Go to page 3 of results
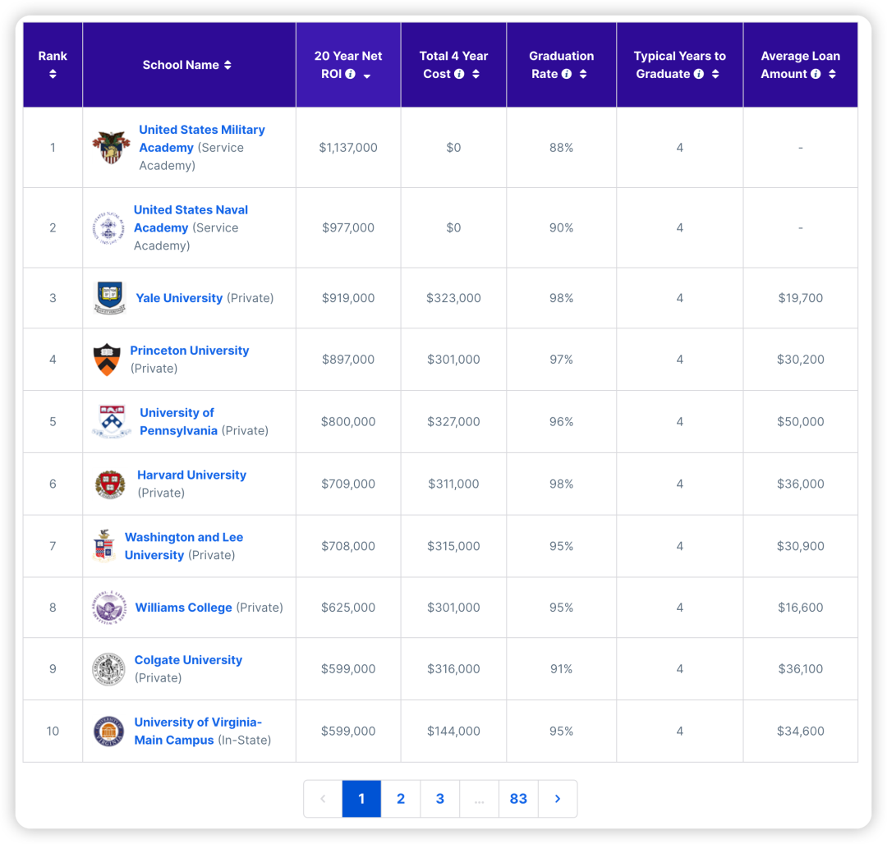Image resolution: width=887 pixels, height=844 pixels. pyautogui.click(x=440, y=799)
